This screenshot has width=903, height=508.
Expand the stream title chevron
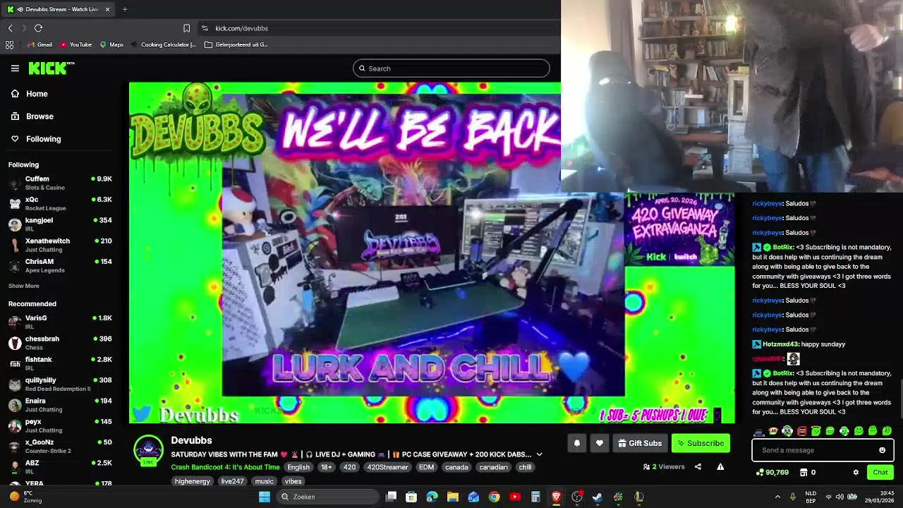pyautogui.click(x=539, y=454)
